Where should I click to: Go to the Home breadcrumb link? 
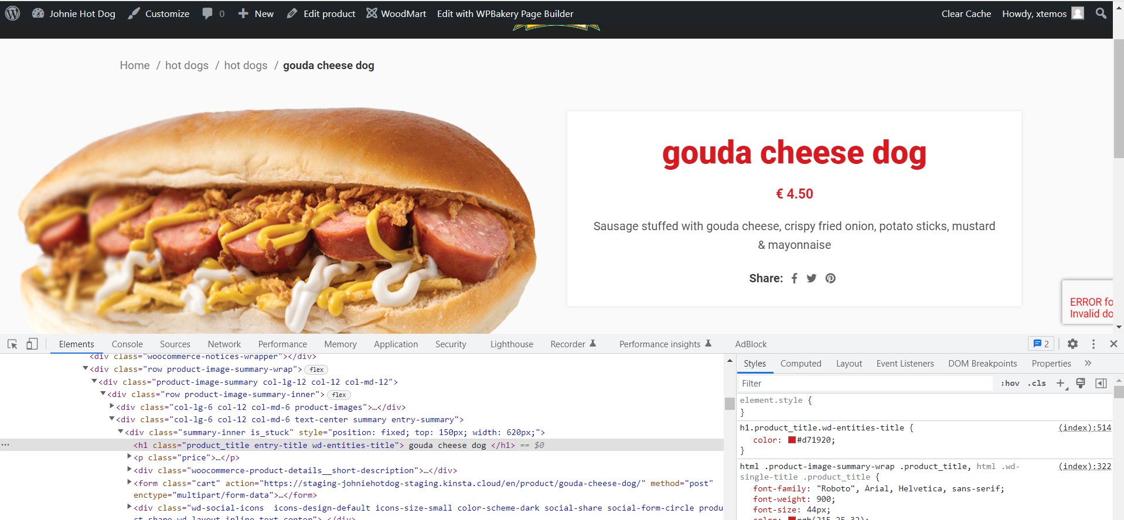tap(135, 66)
